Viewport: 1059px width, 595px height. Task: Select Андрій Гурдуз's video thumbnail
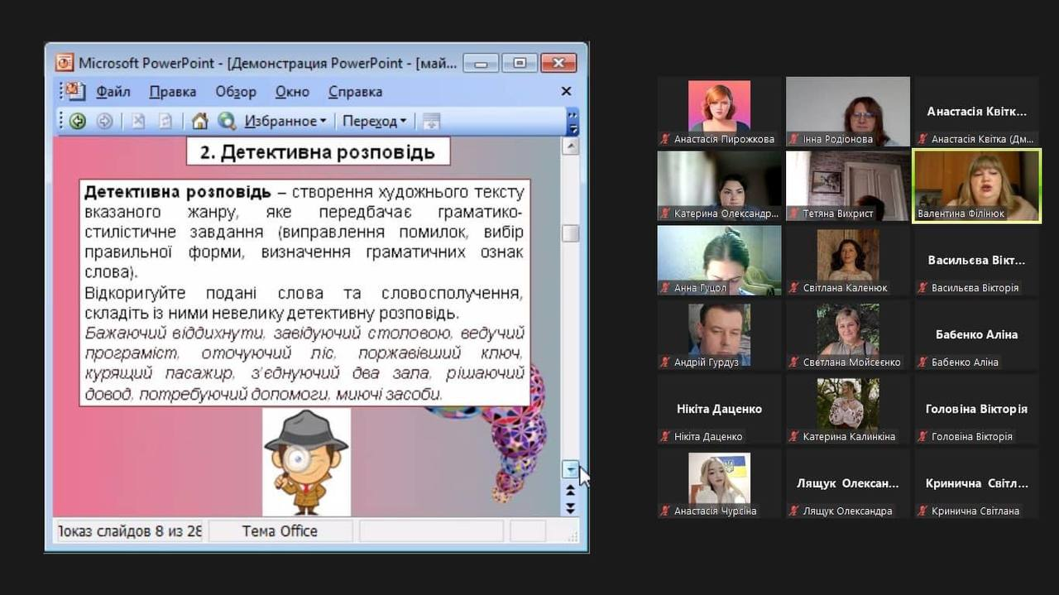[719, 334]
